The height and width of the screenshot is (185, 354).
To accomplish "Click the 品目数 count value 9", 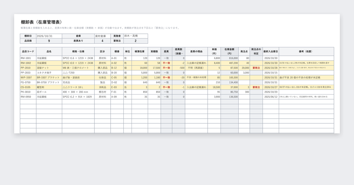I will 49,41.
